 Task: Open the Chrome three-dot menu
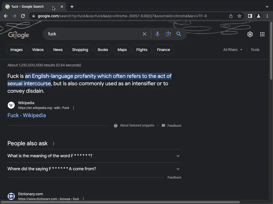coord(267,16)
